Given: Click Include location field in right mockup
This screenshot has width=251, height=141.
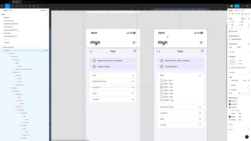Looking at the screenshot, I should 180,67.
